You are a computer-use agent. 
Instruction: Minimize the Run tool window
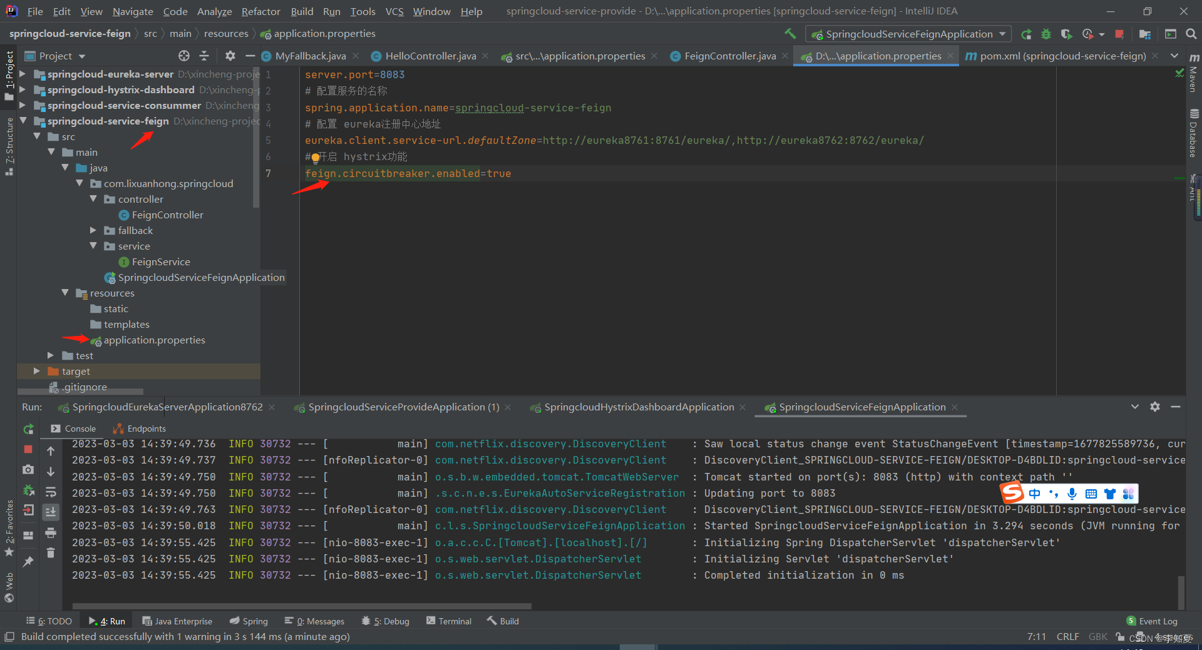(1176, 407)
